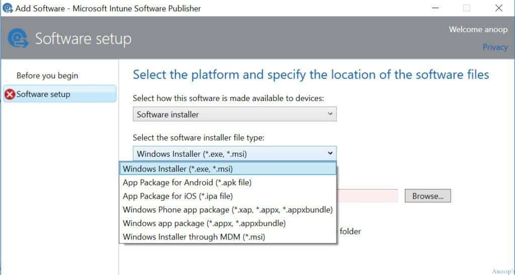Image resolution: width=515 pixels, height=275 pixels.
Task: Click the Welcome anoop user label
Action: click(x=478, y=30)
